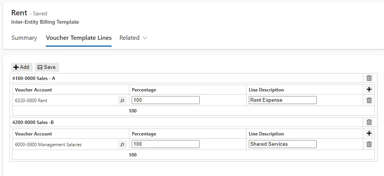The width and height of the screenshot is (384, 176).
Task: Delete the 4200-0000 Sales -B group
Action: (369, 122)
